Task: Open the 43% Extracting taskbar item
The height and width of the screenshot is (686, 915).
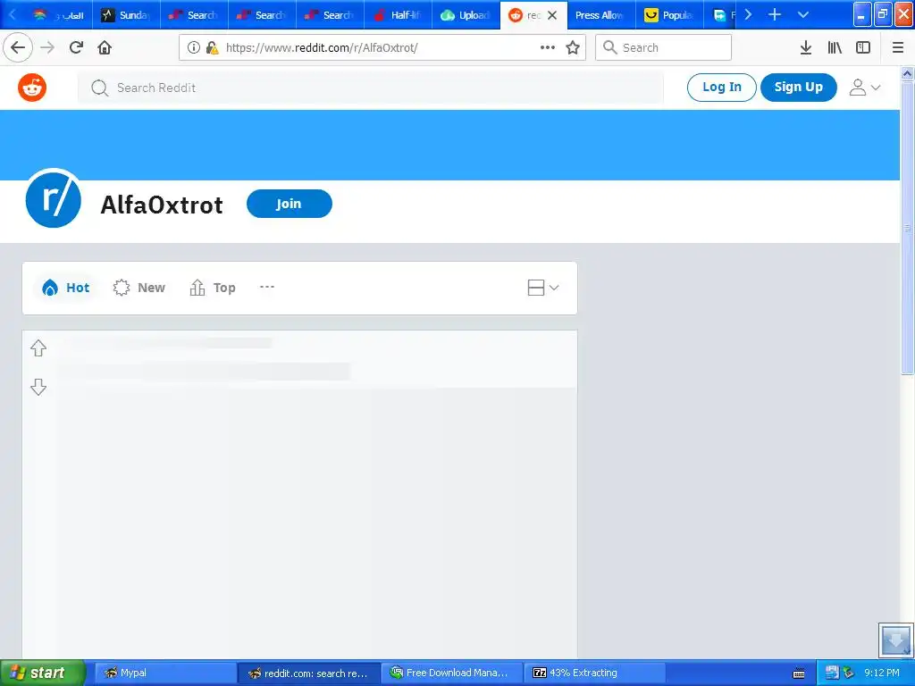Action: click(x=594, y=673)
